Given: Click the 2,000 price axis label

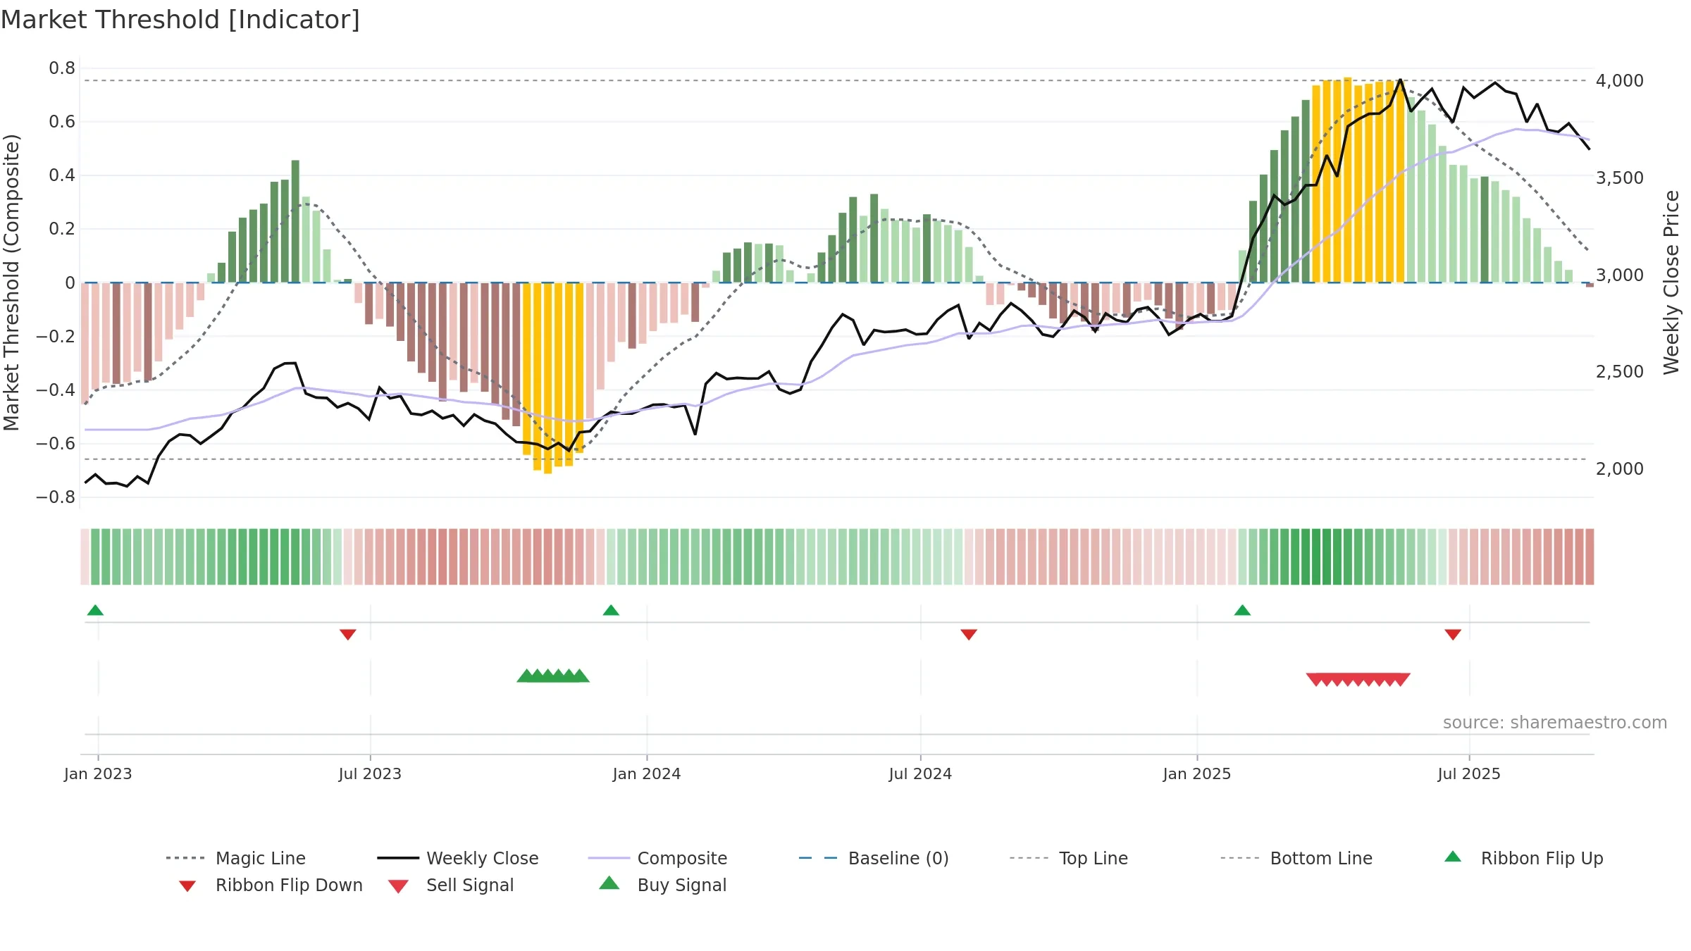Looking at the screenshot, I should [1620, 469].
